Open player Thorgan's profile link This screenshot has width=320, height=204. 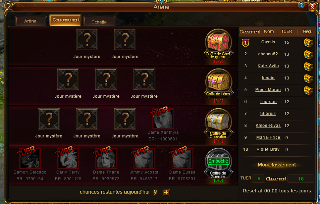pyautogui.click(x=268, y=102)
